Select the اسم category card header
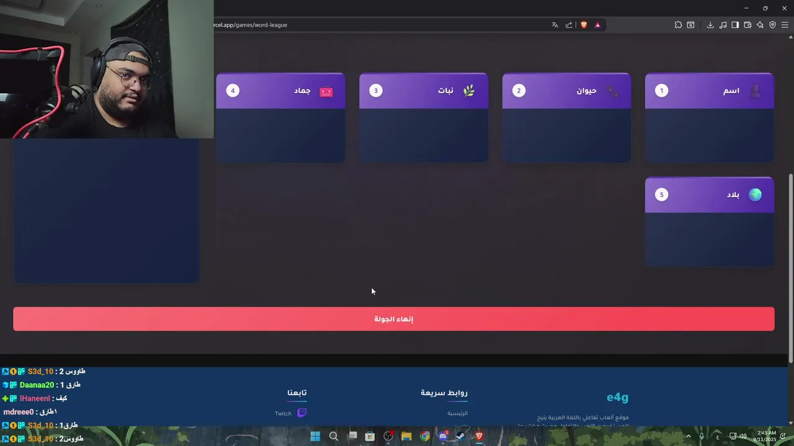 pos(710,91)
